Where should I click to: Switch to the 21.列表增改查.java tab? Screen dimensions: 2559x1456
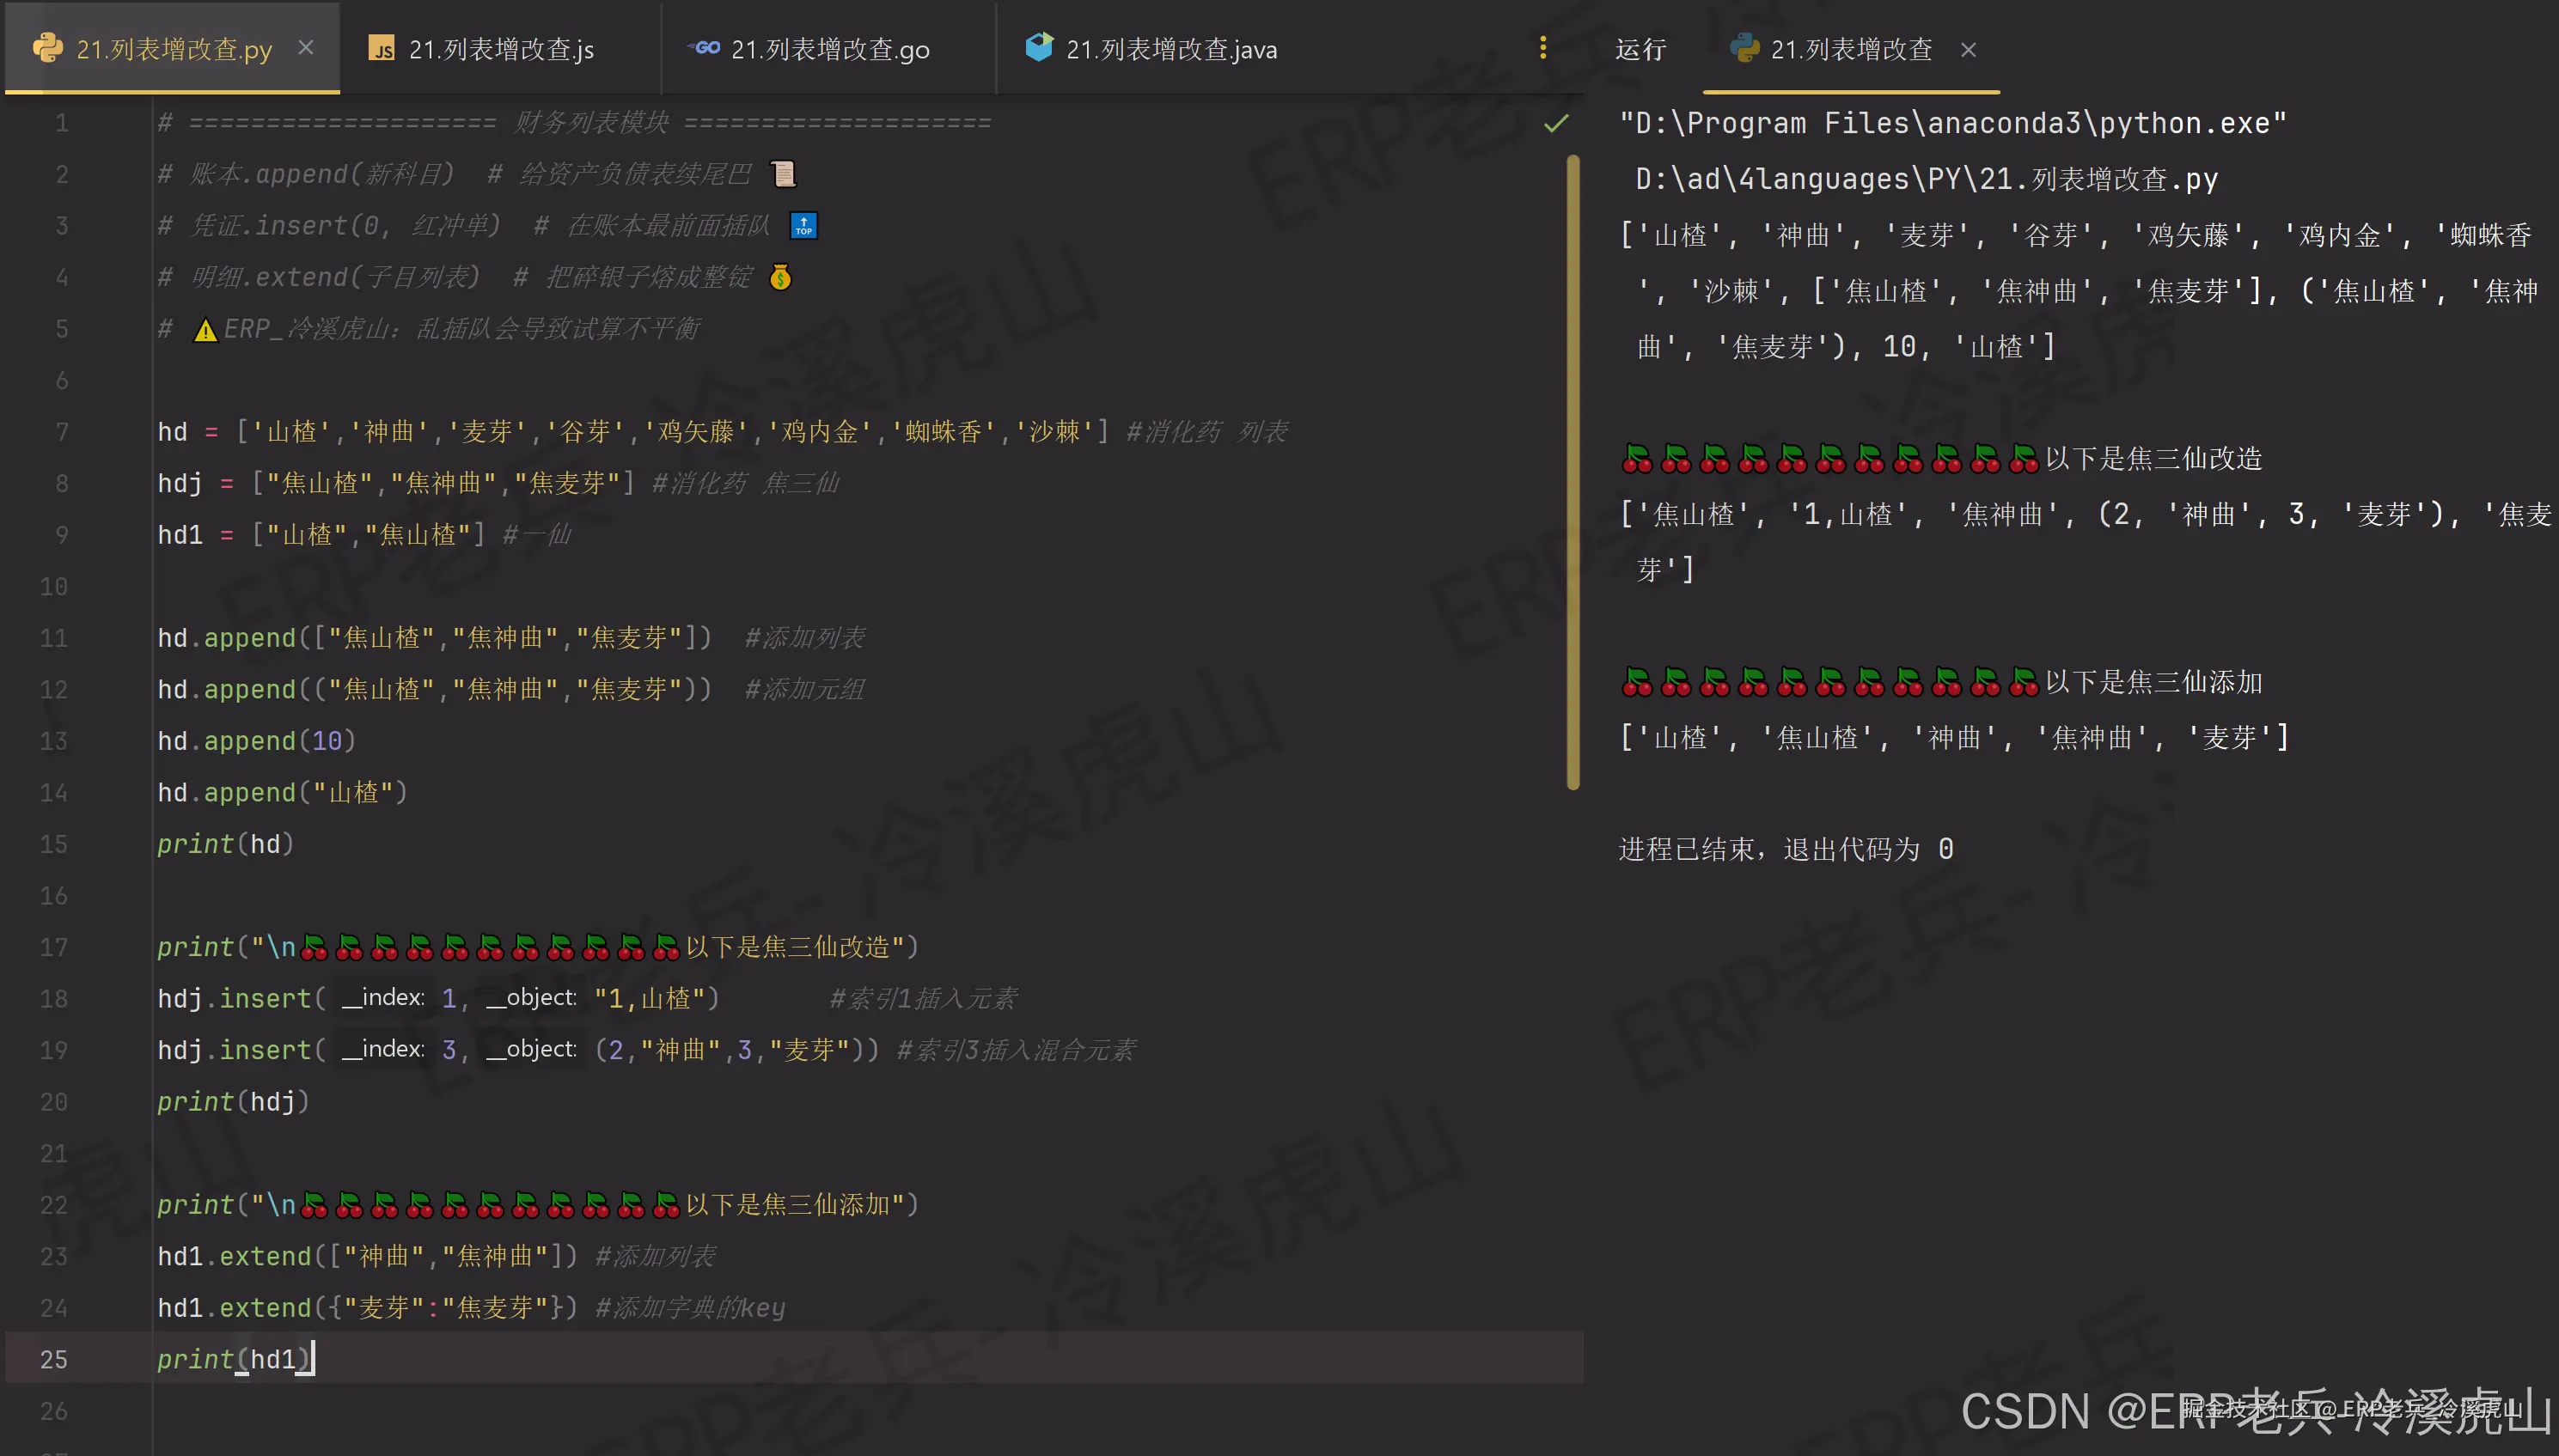point(1170,49)
